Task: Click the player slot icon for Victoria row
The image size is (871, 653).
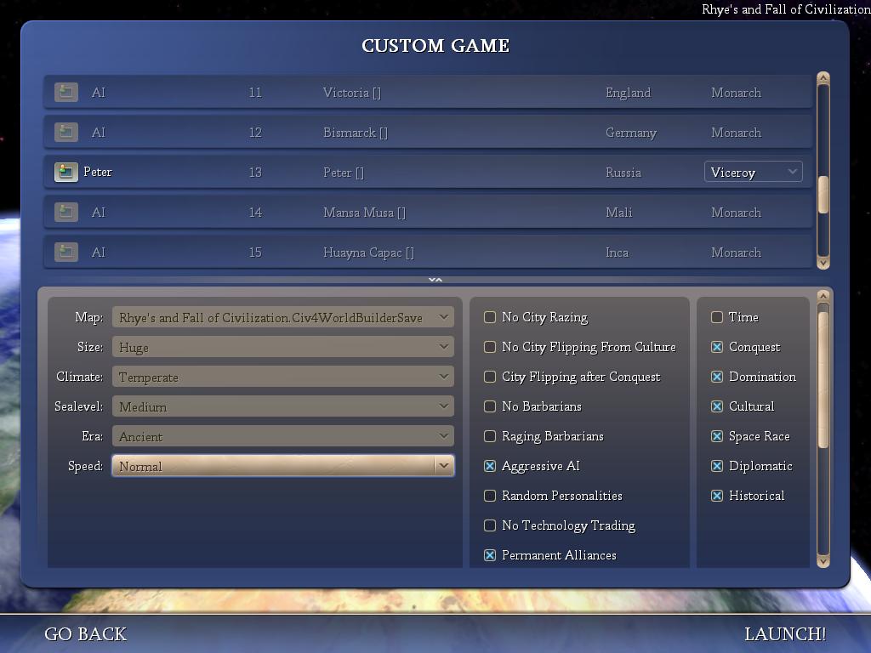Action: (66, 92)
